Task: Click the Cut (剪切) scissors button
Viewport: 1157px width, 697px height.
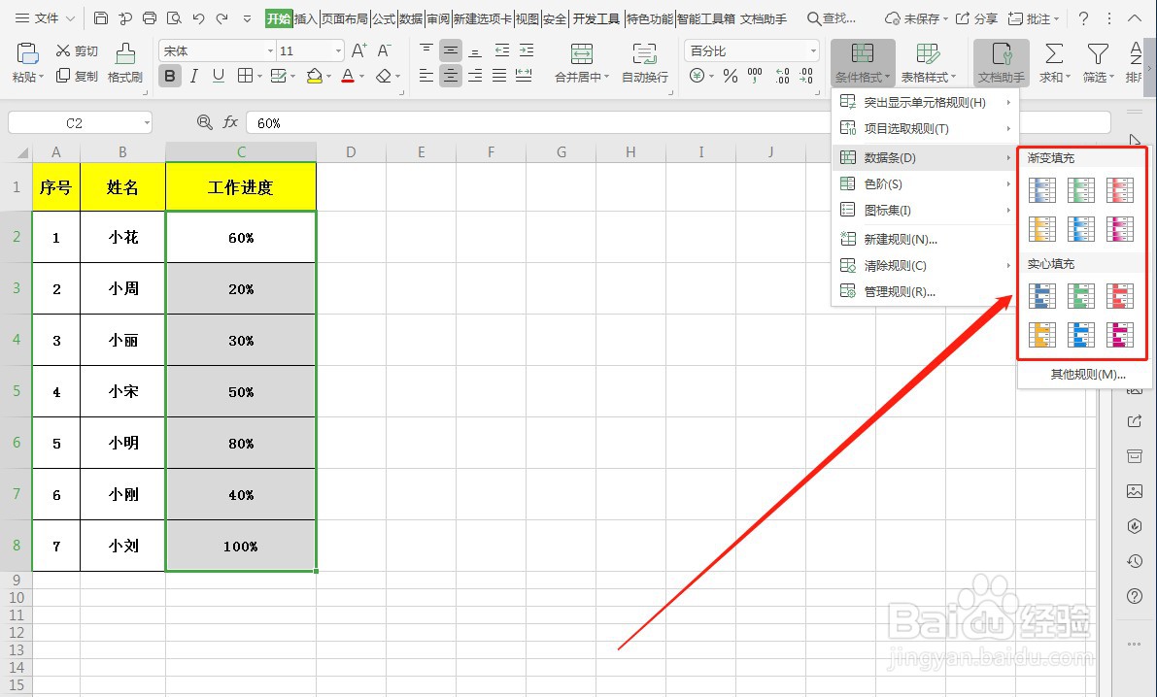Action: point(77,50)
